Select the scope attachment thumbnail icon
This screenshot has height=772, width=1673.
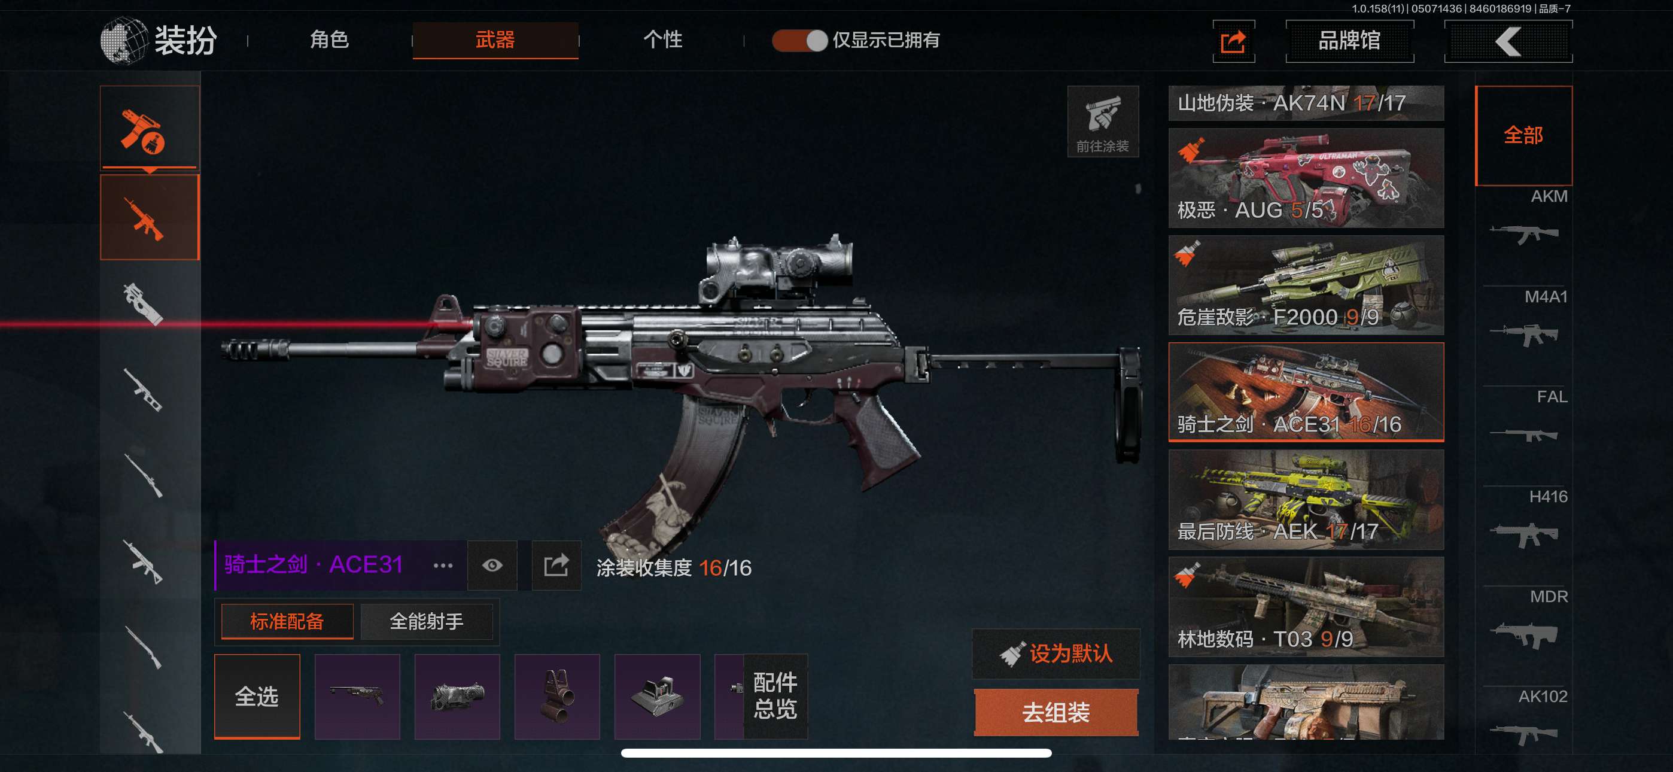(x=457, y=697)
